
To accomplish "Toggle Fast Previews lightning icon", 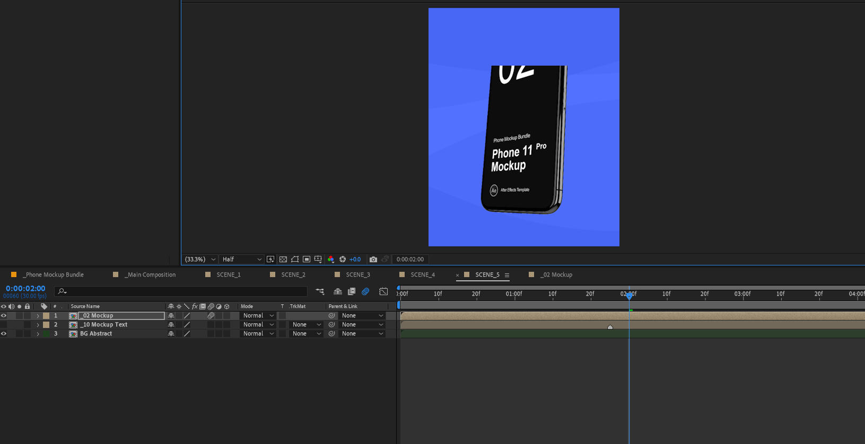I will tap(270, 259).
